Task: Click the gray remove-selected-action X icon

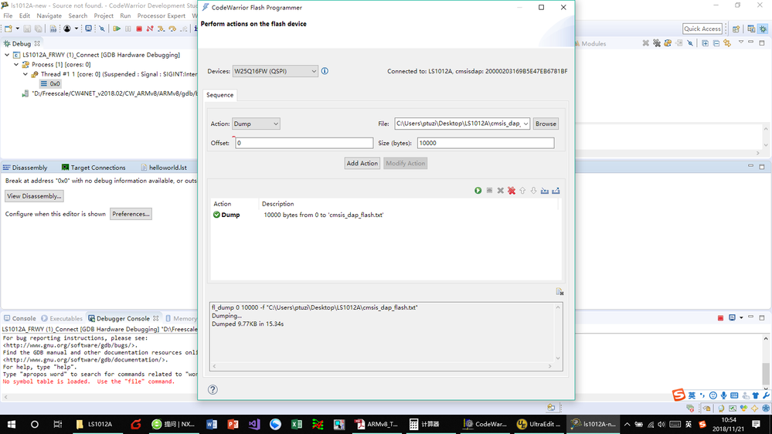Action: [500, 191]
